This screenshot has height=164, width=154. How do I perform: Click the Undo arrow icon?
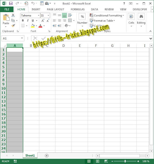coord(33,3)
